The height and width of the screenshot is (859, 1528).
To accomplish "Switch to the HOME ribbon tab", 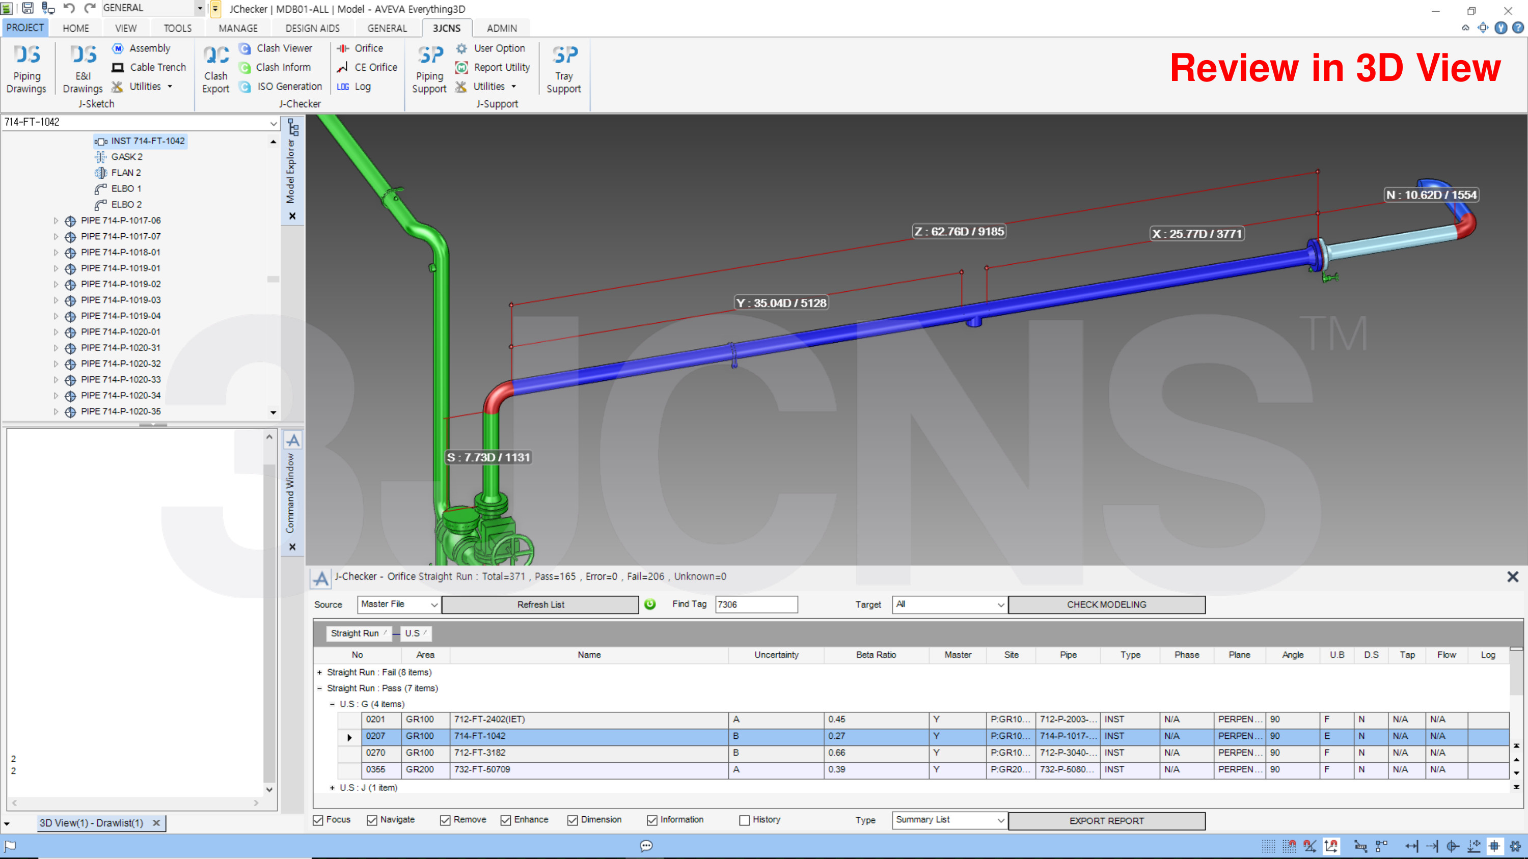I will coord(76,28).
